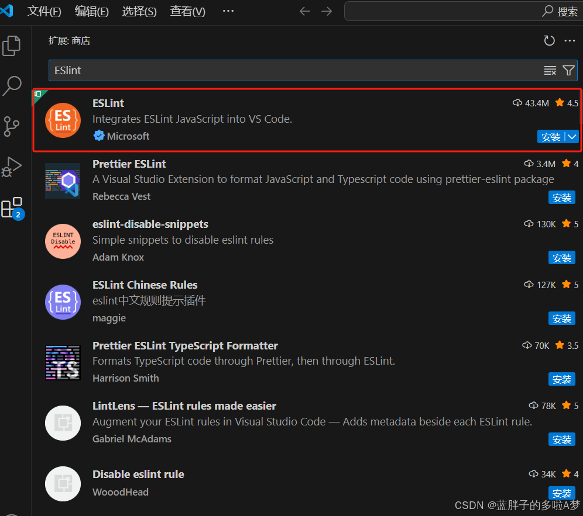Click the 4.5 star rating of ESLint
This screenshot has height=516, width=583.
(567, 103)
